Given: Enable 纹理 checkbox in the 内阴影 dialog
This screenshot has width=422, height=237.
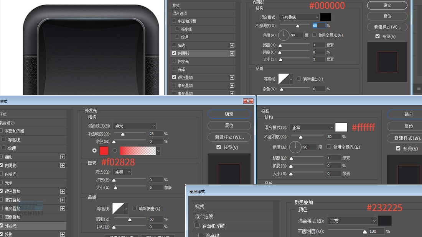Looking at the screenshot, I should 177,37.
